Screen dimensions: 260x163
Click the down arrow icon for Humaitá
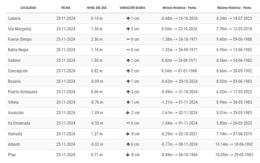128,134
